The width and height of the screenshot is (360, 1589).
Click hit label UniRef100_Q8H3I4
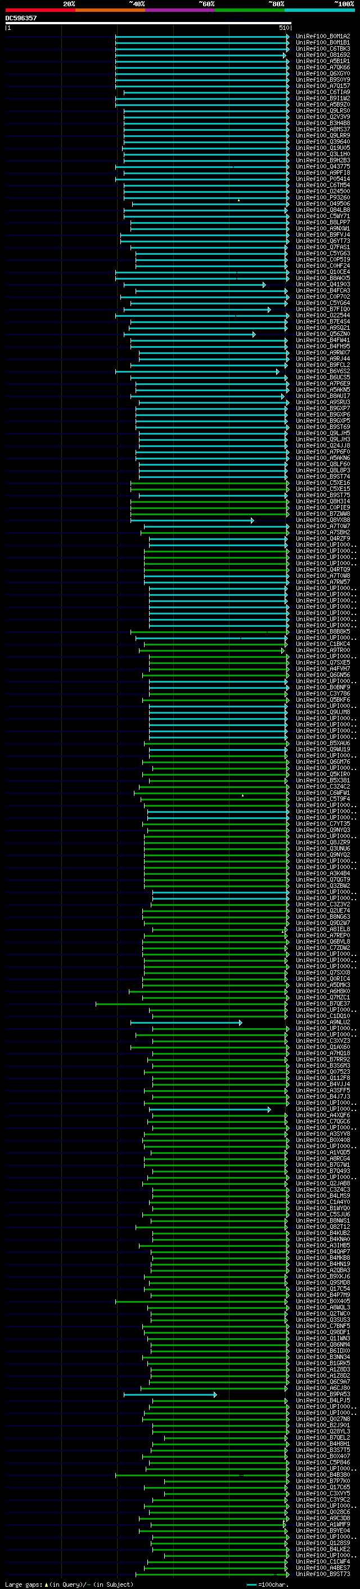[323, 502]
